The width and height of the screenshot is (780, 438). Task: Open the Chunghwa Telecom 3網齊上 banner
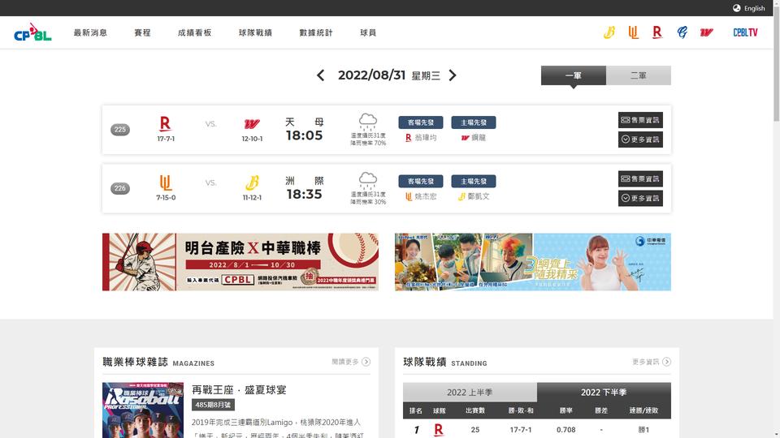(x=533, y=262)
